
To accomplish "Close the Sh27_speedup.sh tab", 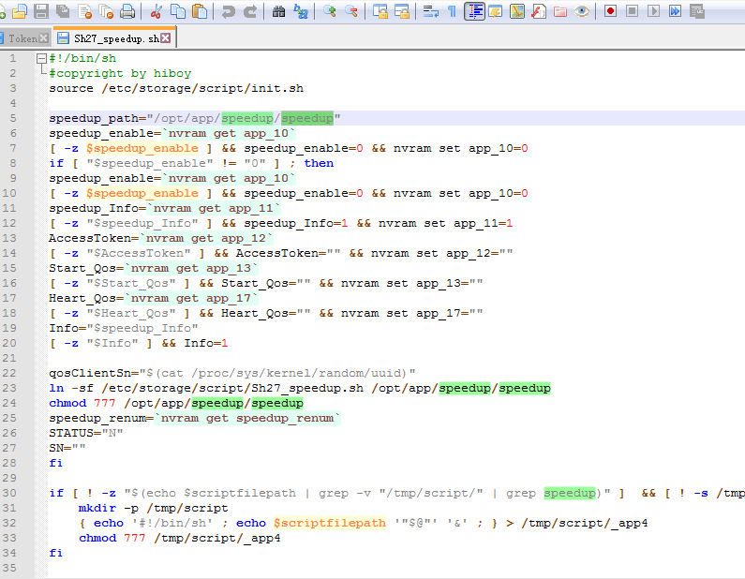I will pos(166,38).
